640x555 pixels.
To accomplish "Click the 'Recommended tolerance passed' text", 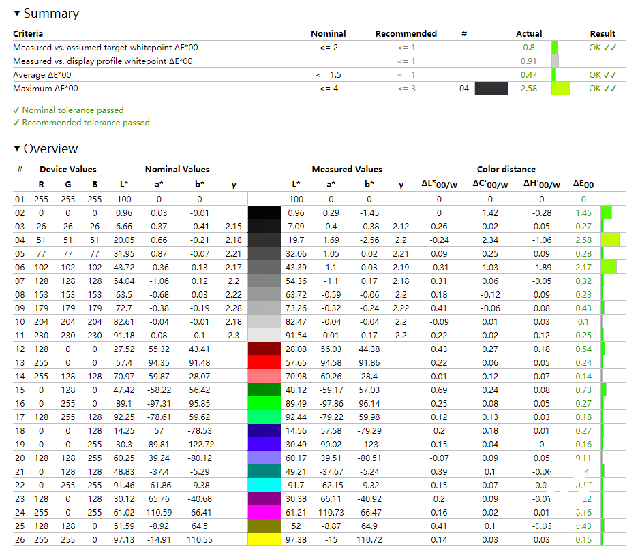I will (x=85, y=123).
